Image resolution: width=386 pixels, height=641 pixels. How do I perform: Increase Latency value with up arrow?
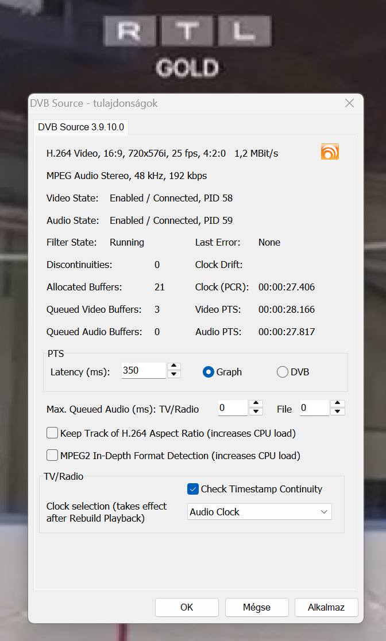point(174,367)
